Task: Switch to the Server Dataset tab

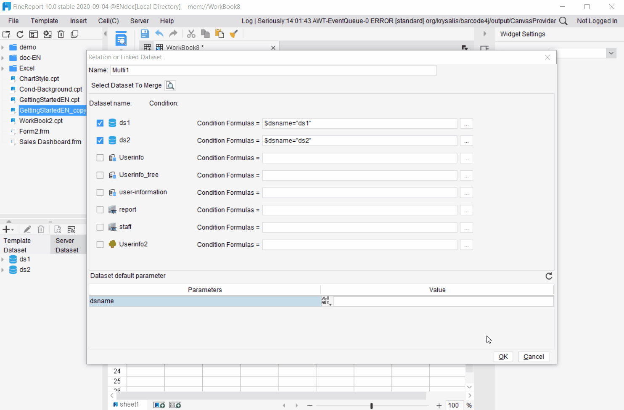Action: (x=67, y=244)
